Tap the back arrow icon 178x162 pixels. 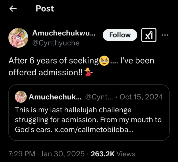click(x=13, y=9)
